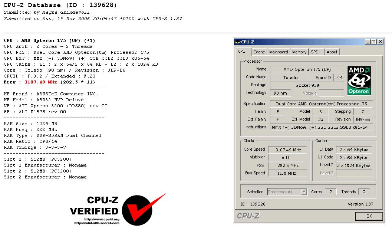Image resolution: width=392 pixels, height=243 pixels.
Task: Click the Package field Socket 939
Action: pos(307,85)
